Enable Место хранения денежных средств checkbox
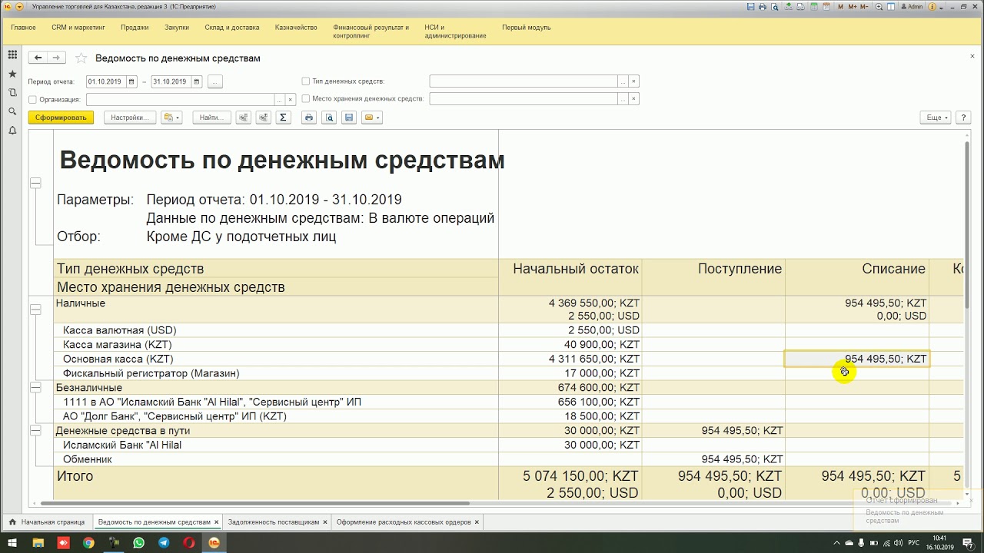 click(306, 99)
